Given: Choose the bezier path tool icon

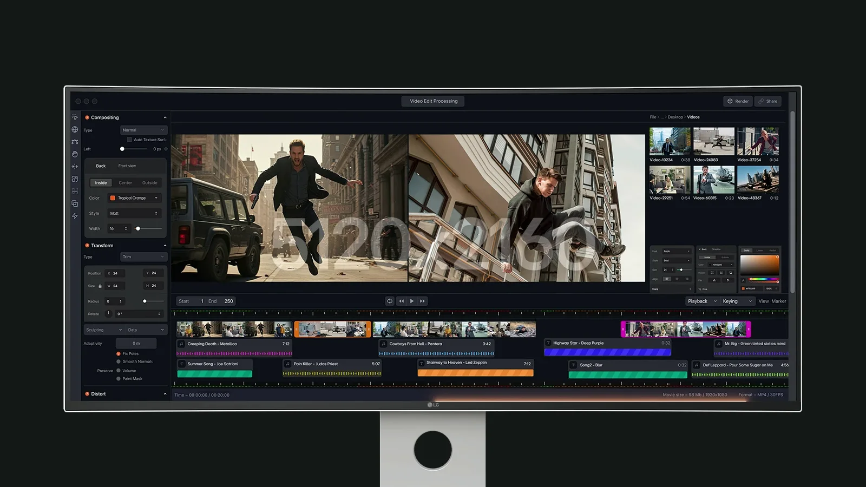Looking at the screenshot, I should 75,142.
